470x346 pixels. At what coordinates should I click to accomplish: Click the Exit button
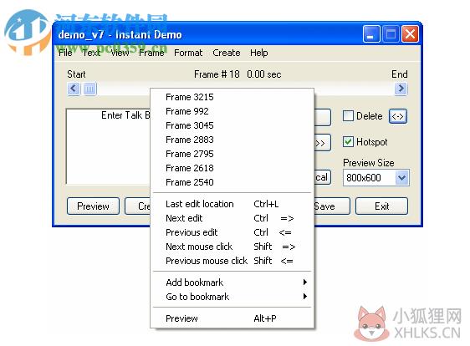(381, 206)
